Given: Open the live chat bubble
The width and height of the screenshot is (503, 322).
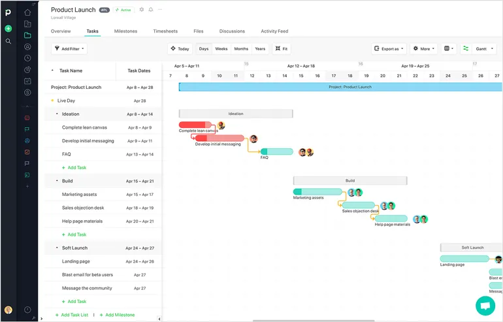Looking at the screenshot, I should 485,306.
